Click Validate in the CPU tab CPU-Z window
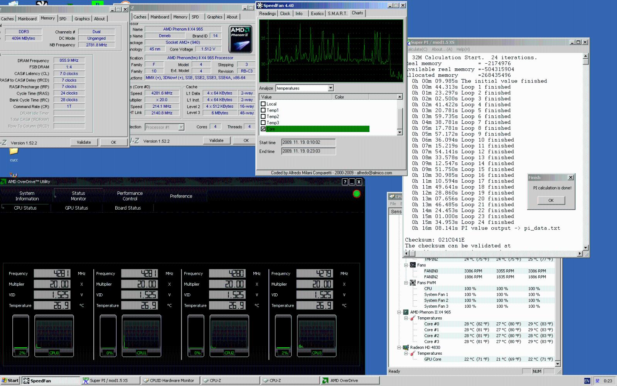The image size is (617, 386). pos(216,141)
